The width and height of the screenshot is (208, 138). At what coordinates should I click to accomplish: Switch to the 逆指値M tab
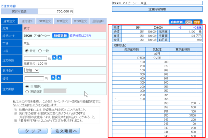[98, 21]
